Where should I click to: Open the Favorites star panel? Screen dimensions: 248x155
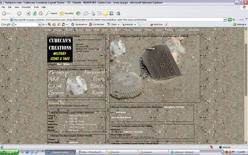(67, 14)
